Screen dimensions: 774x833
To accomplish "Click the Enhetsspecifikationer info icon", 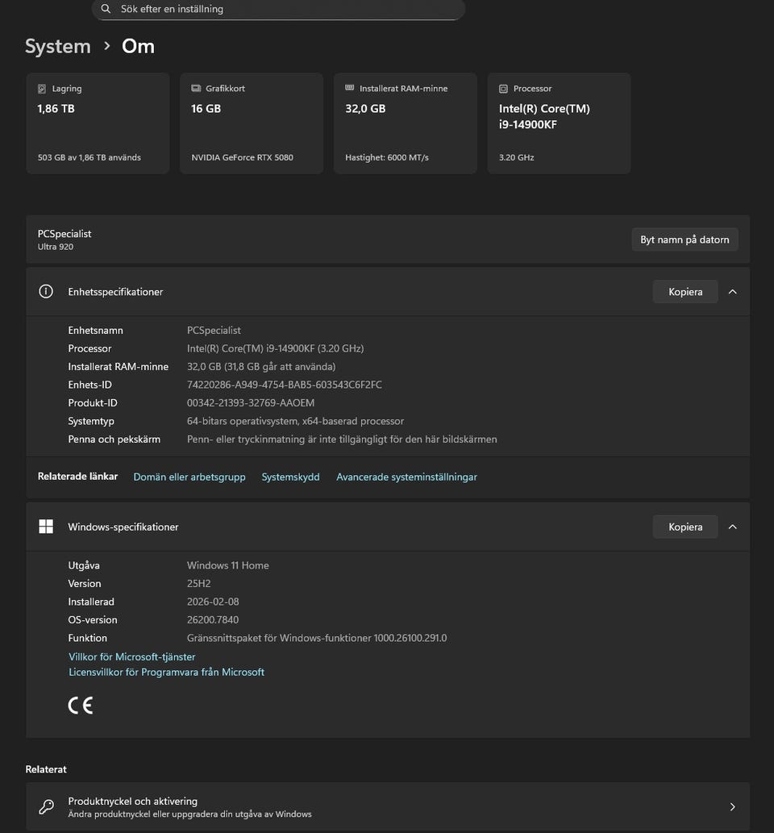I will 46,292.
